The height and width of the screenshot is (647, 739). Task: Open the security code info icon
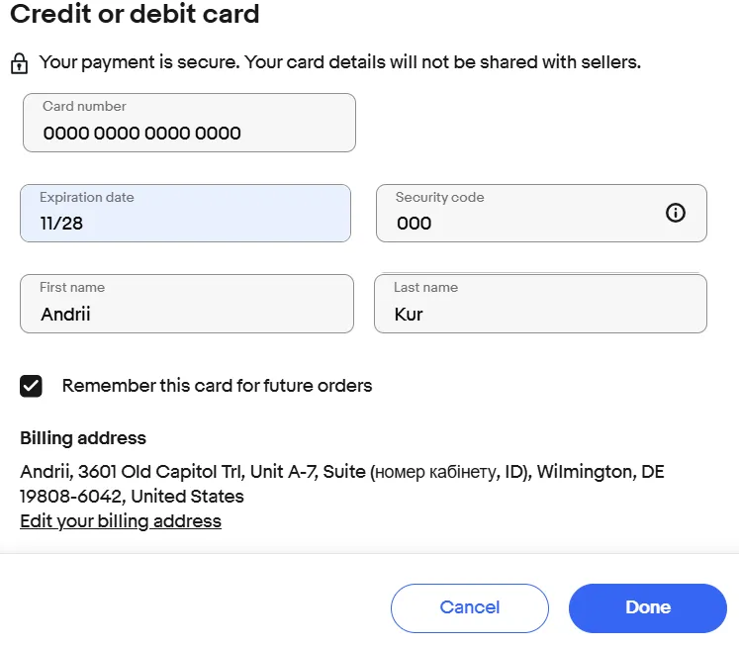(x=676, y=213)
